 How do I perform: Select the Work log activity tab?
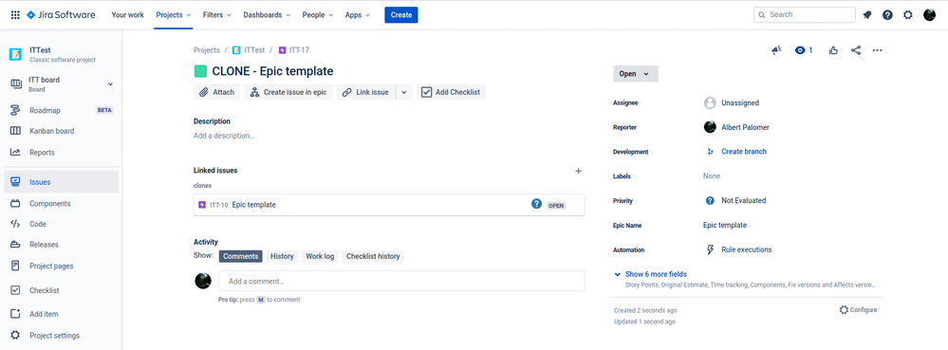320,256
